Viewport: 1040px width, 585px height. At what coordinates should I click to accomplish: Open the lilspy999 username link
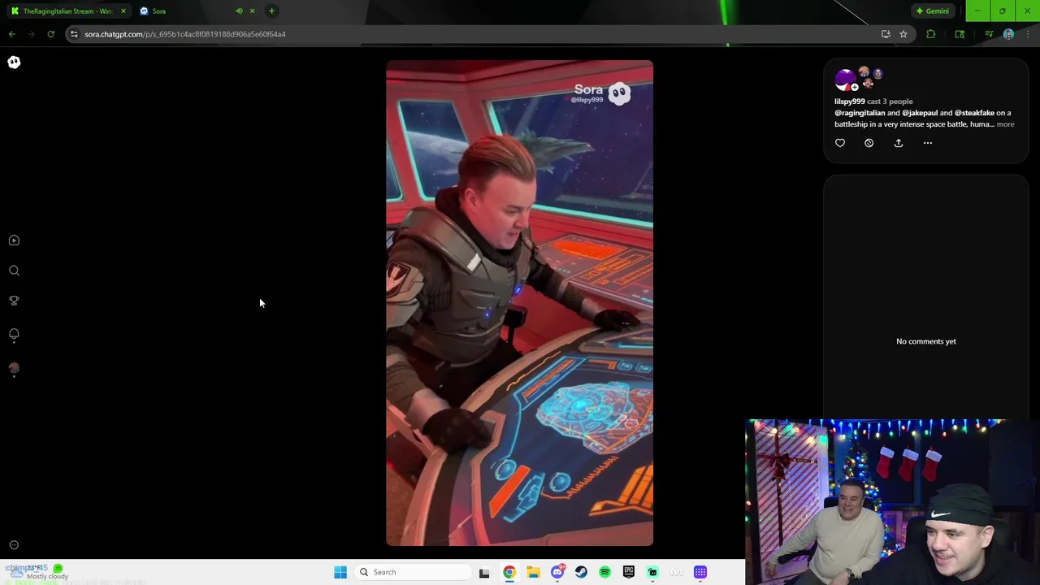click(849, 102)
